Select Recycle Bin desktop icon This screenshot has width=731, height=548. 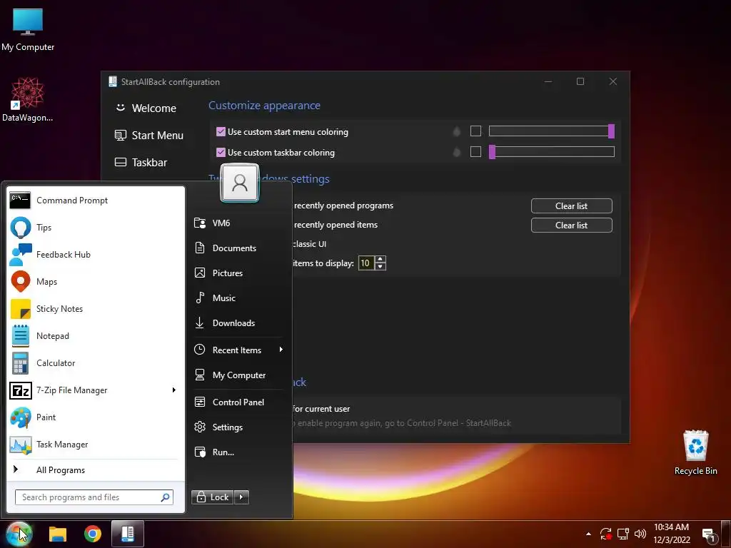click(695, 453)
